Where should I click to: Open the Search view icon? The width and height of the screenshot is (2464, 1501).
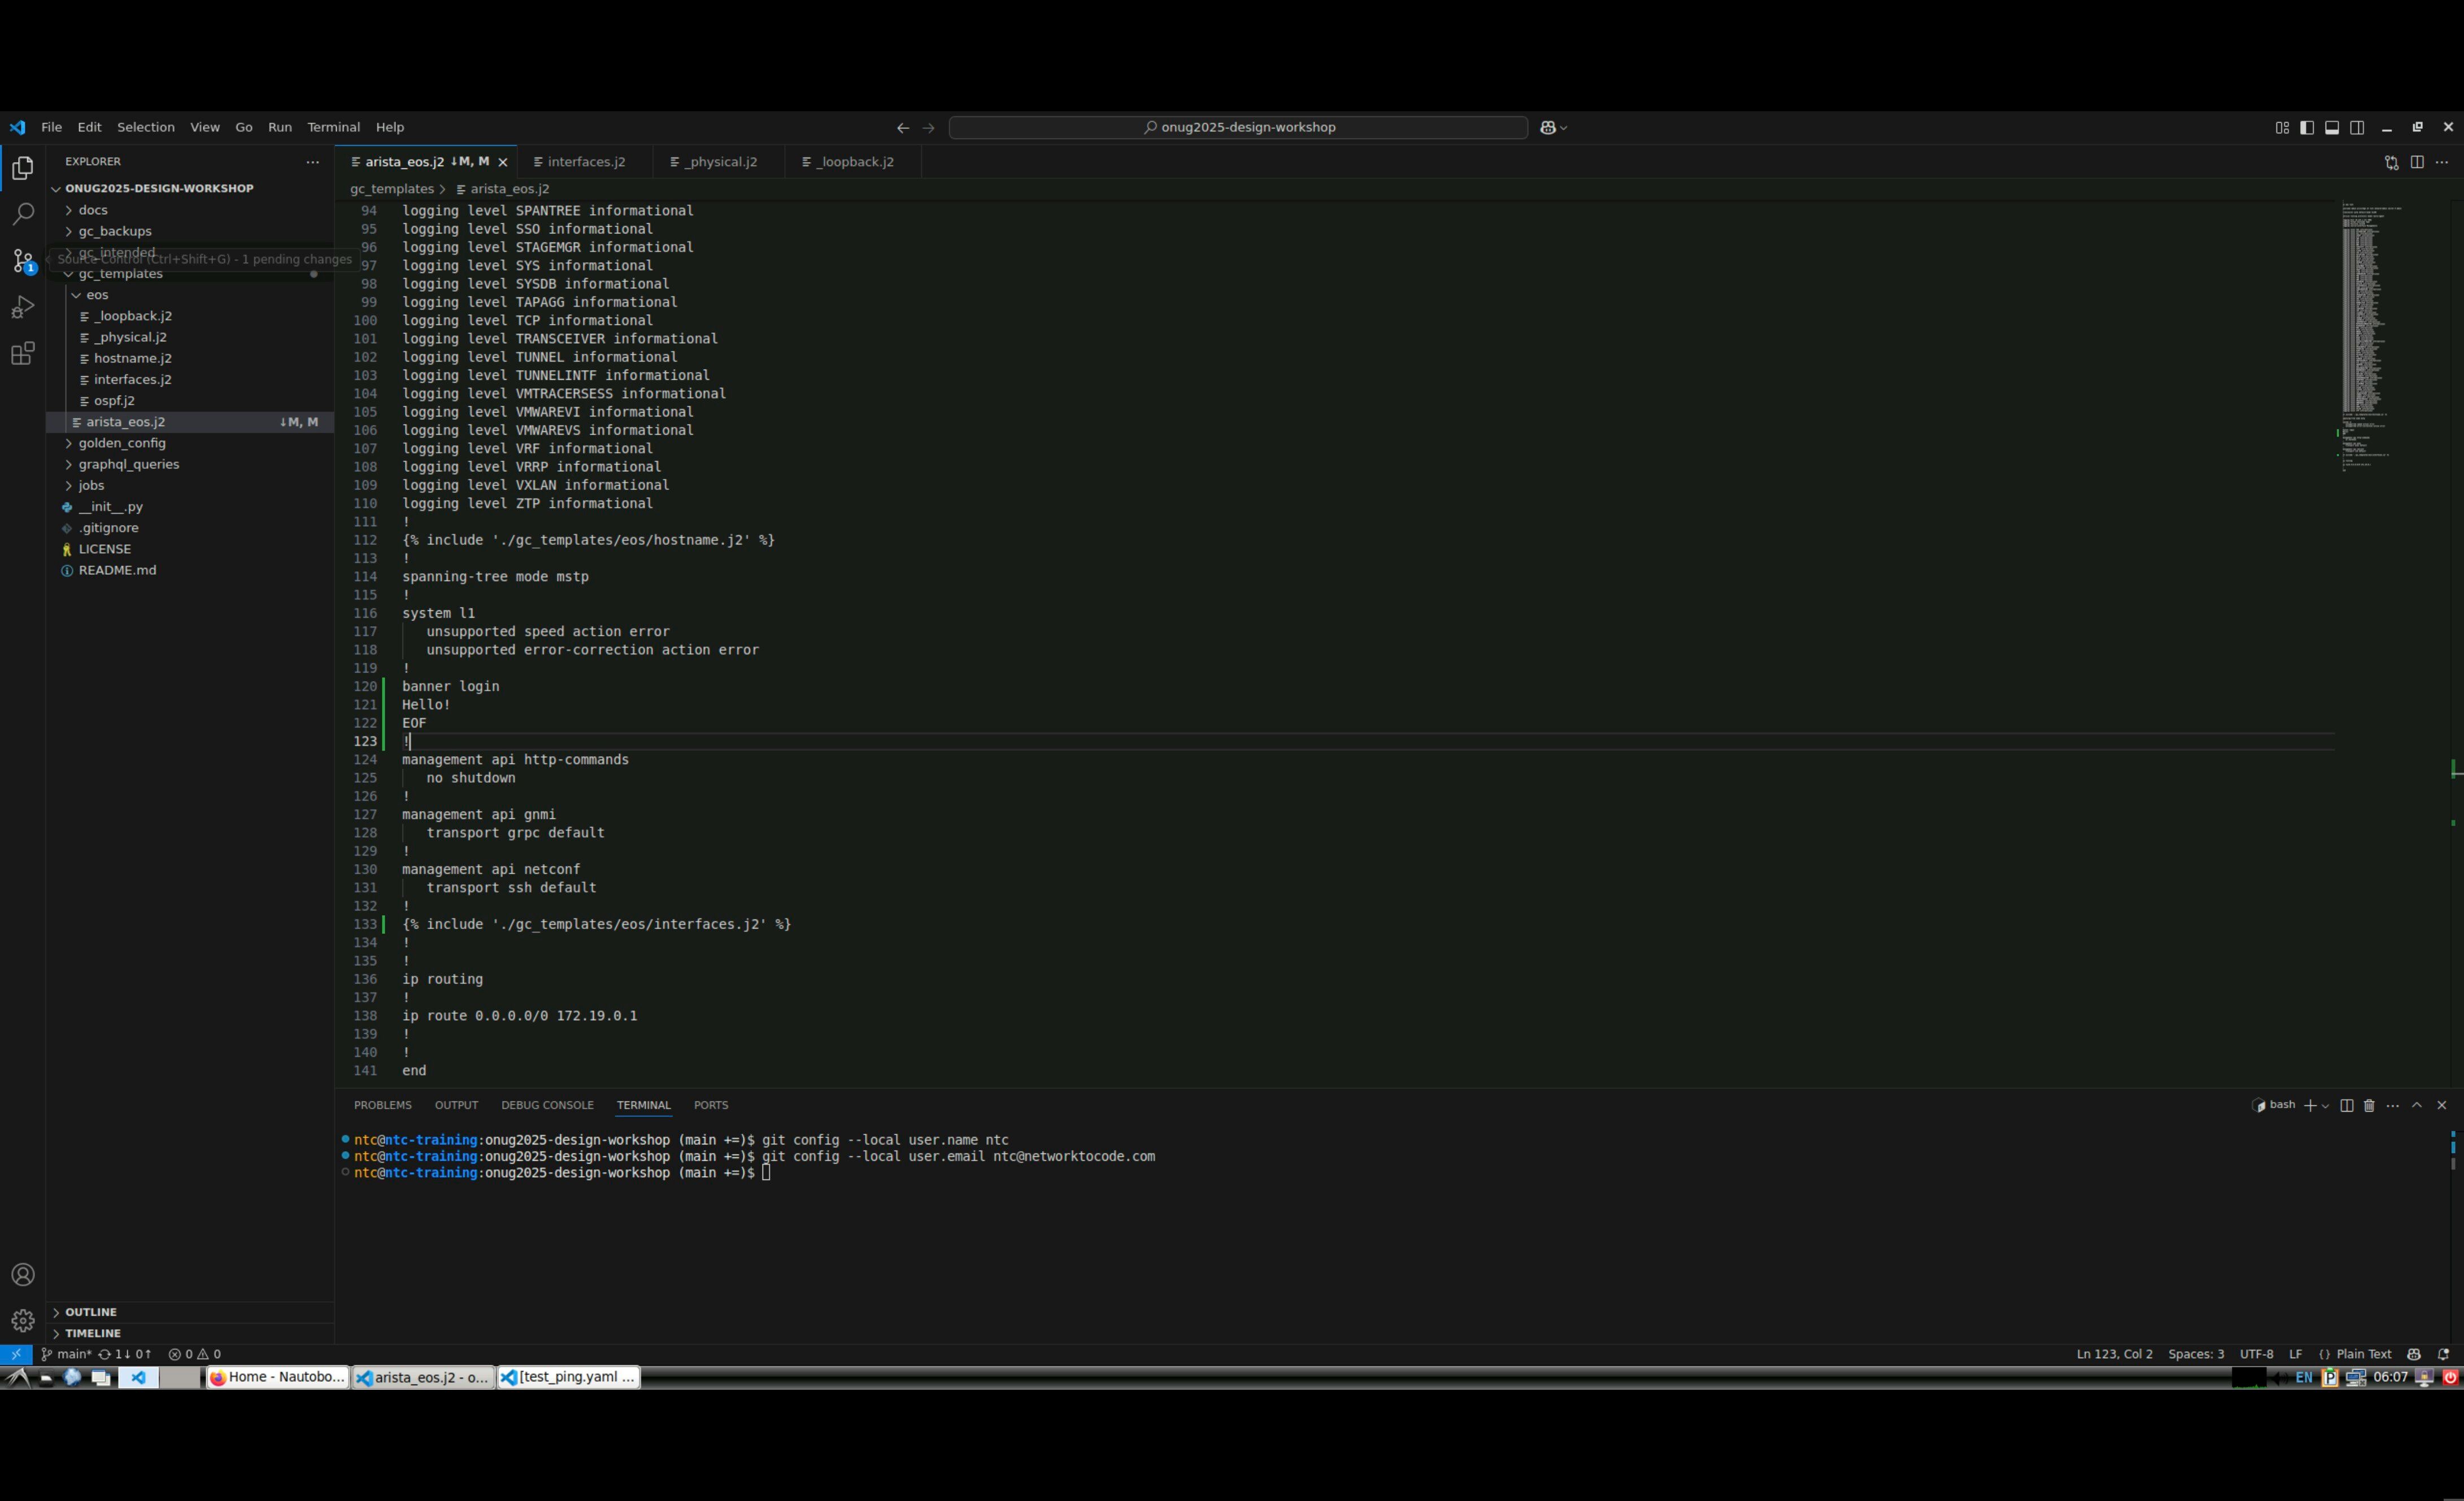click(23, 214)
